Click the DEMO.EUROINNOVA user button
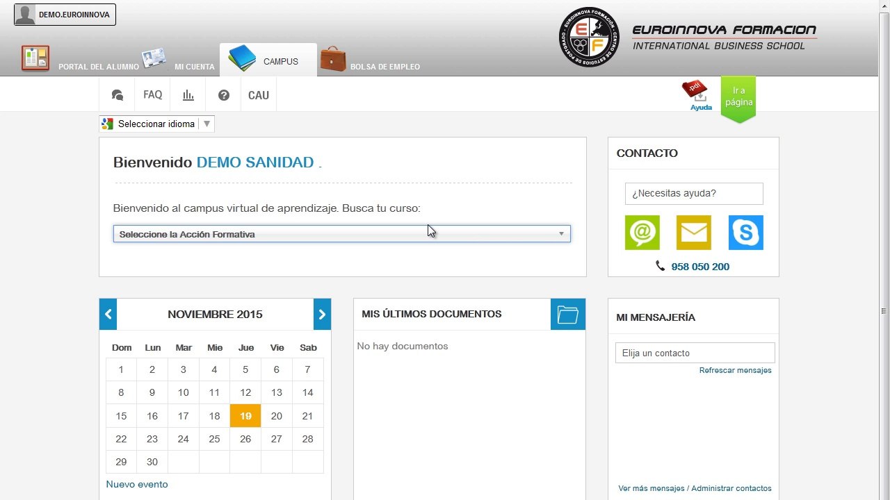Screen dimensions: 890x500 [x=65, y=15]
